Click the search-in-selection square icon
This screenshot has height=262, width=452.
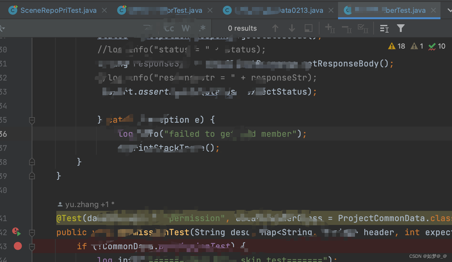click(x=309, y=28)
